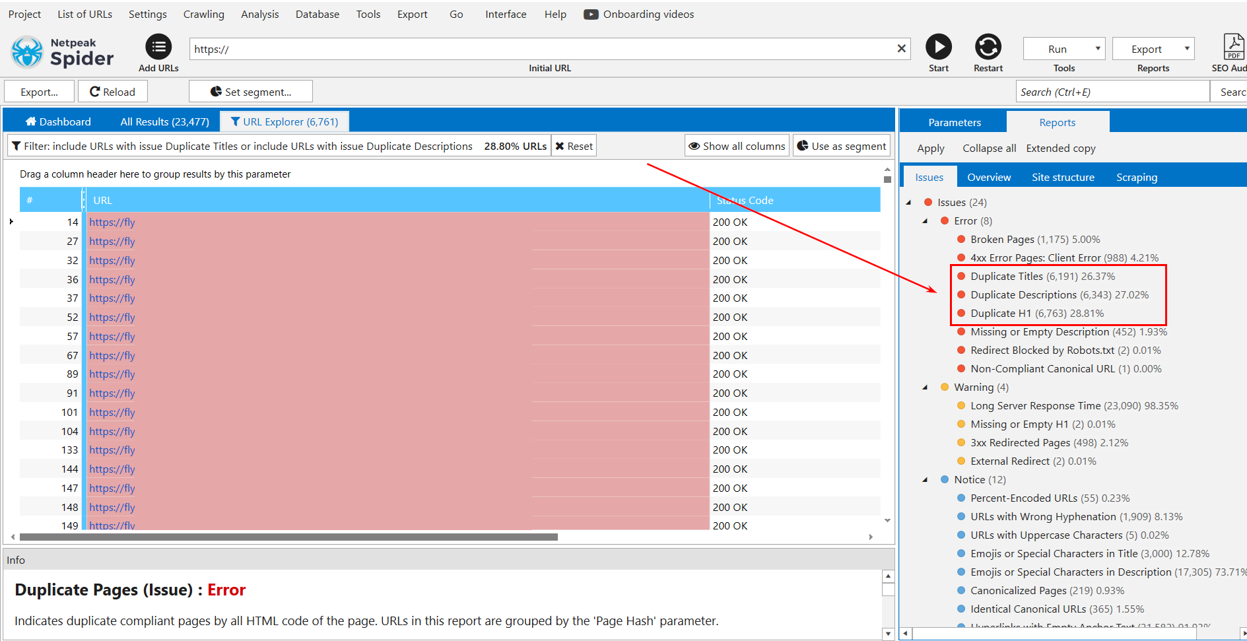Start the crawl with the Start icon
Image resolution: width=1247 pixels, height=641 pixels.
[938, 46]
